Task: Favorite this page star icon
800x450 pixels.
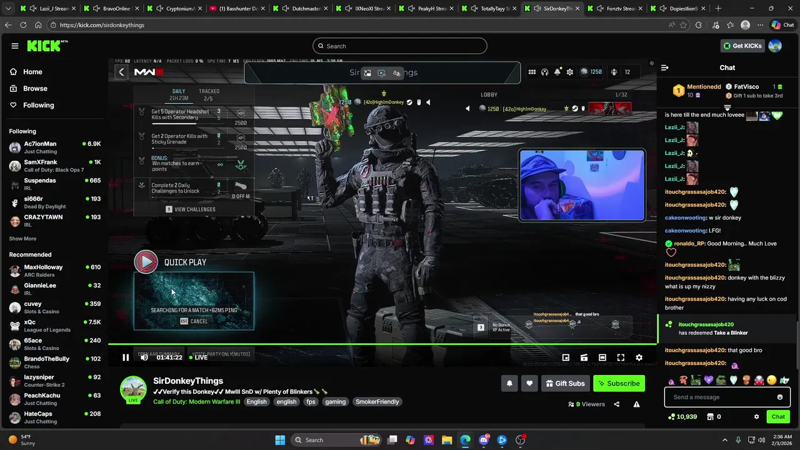Action: [x=684, y=25]
